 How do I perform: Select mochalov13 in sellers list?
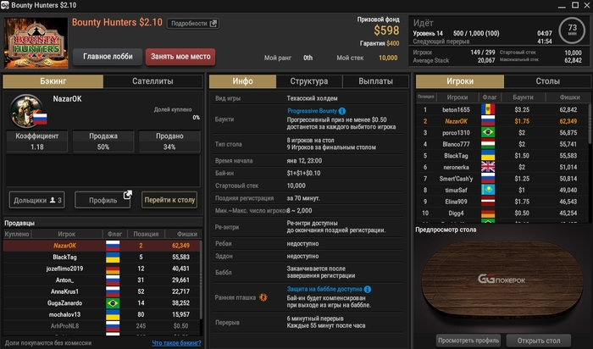(x=102, y=314)
